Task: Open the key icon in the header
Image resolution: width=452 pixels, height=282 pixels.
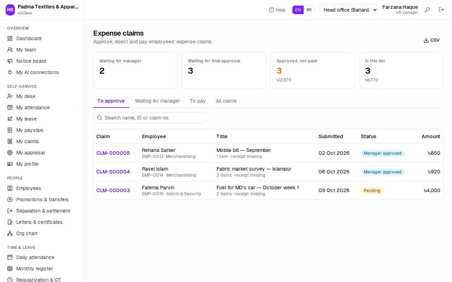Action: [427, 10]
